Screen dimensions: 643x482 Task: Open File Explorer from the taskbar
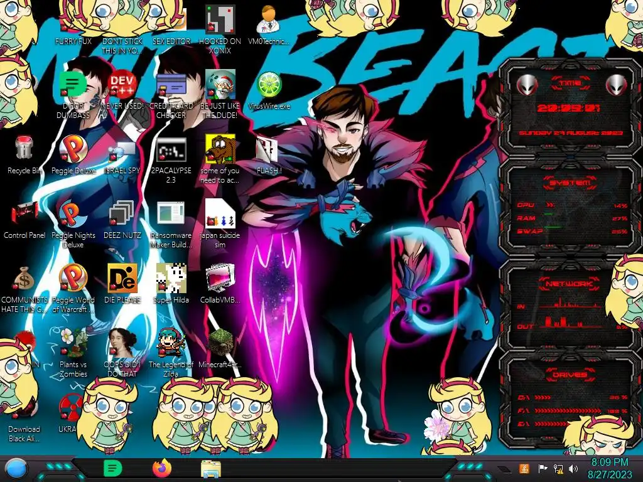pyautogui.click(x=211, y=469)
